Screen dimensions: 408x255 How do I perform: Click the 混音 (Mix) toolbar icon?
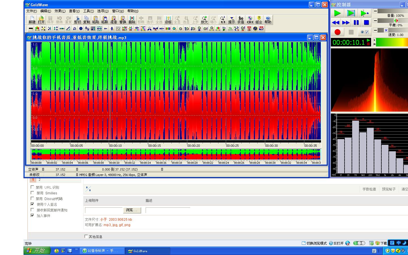point(114,20)
